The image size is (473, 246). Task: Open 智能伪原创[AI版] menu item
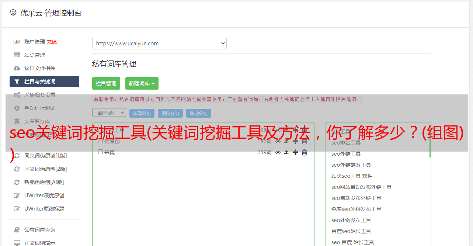pyautogui.click(x=44, y=182)
